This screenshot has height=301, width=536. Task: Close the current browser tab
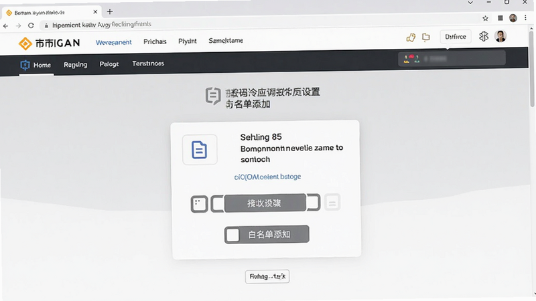95,11
